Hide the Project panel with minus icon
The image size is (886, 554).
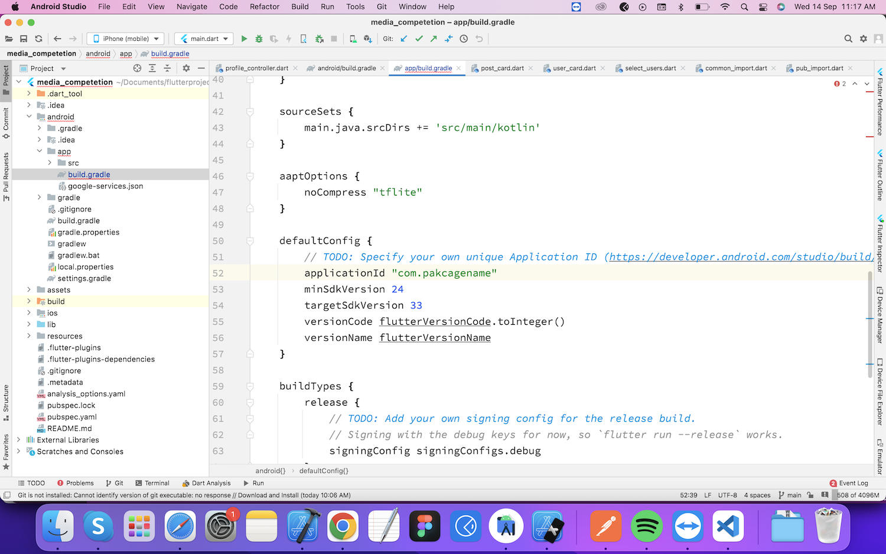point(201,69)
